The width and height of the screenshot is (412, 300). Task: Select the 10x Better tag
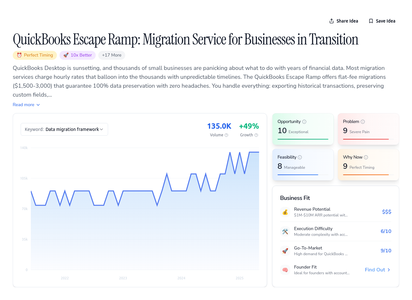click(78, 55)
